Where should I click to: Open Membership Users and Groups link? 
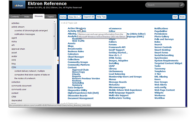(x=125, y=77)
